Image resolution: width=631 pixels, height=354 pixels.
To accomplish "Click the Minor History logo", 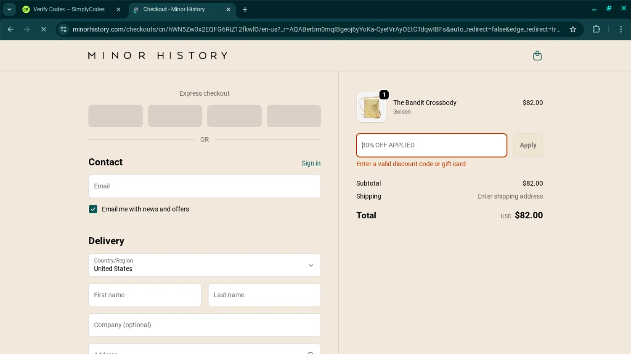I will (158, 55).
